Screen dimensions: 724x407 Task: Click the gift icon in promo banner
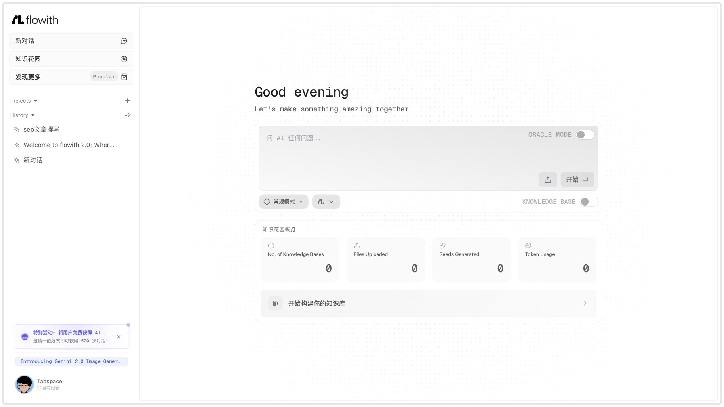25,336
